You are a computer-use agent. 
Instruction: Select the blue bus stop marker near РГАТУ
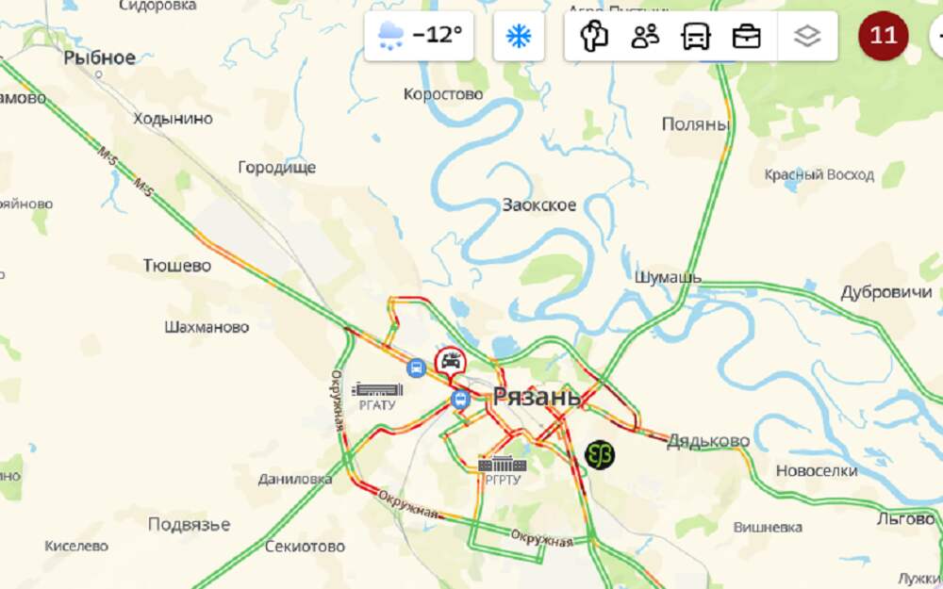pyautogui.click(x=416, y=368)
